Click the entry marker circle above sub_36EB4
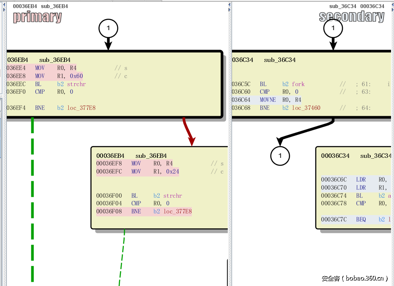 click(x=109, y=28)
